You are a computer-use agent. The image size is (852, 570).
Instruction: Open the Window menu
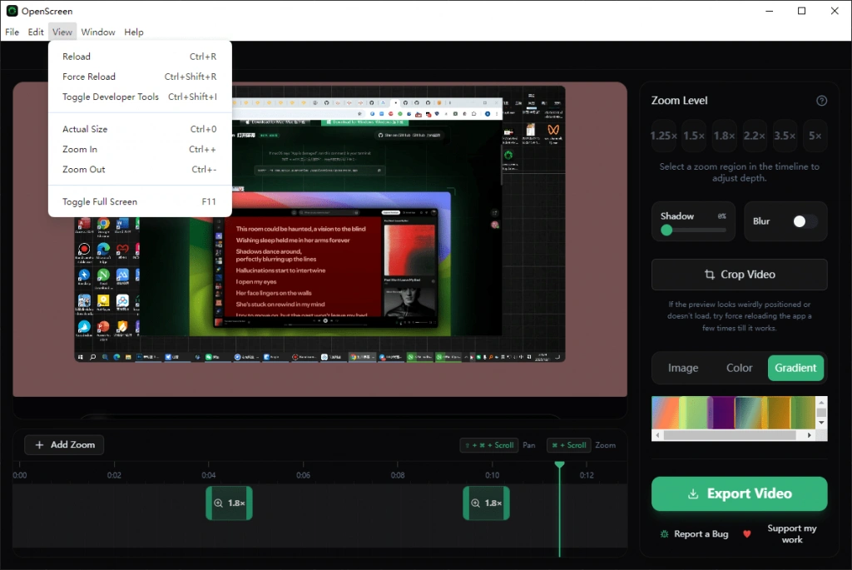pyautogui.click(x=98, y=32)
